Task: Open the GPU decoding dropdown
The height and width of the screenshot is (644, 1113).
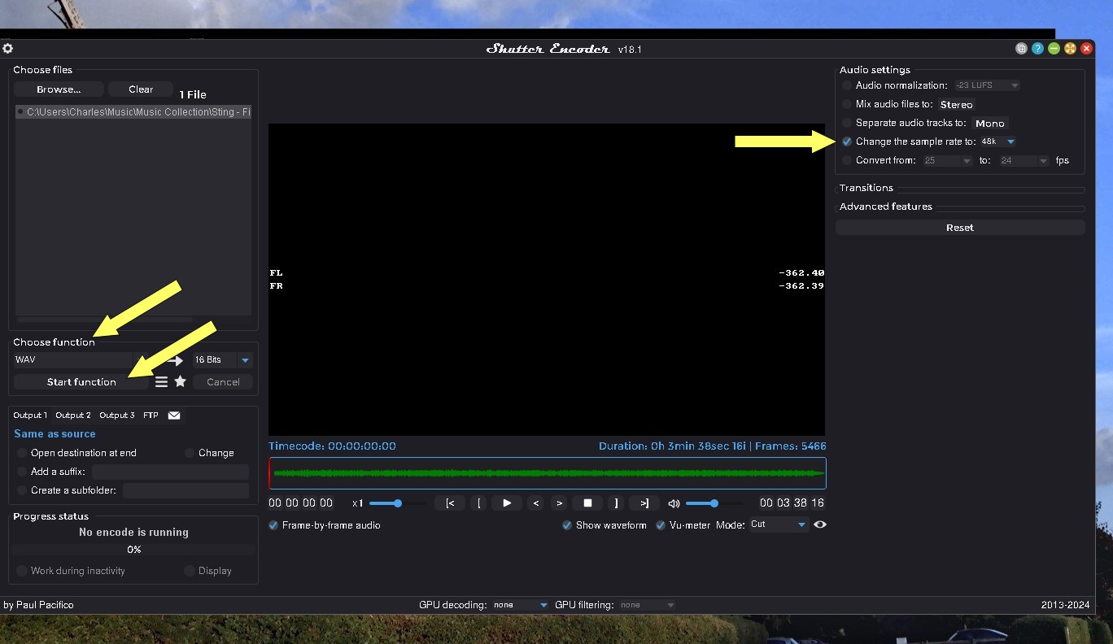Action: 521,605
